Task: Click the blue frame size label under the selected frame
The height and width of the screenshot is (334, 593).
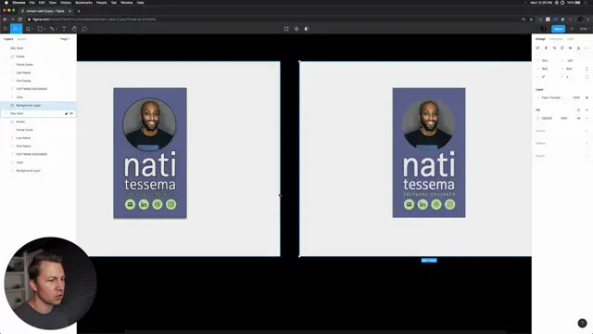Action: tap(429, 261)
